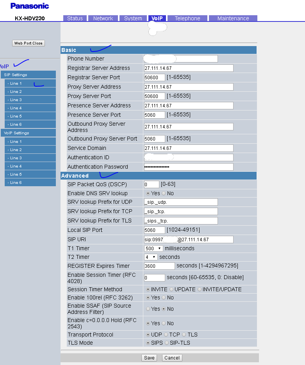Go to the Telephone tab

[x=187, y=18]
